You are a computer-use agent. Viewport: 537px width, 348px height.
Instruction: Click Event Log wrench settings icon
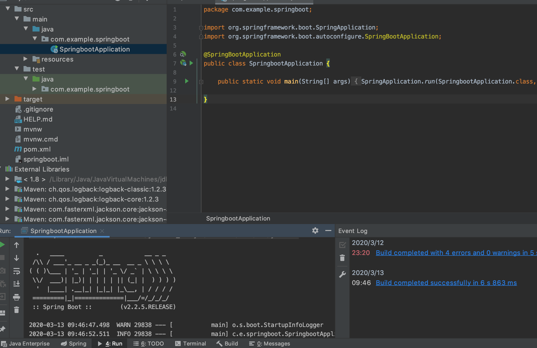tap(342, 274)
